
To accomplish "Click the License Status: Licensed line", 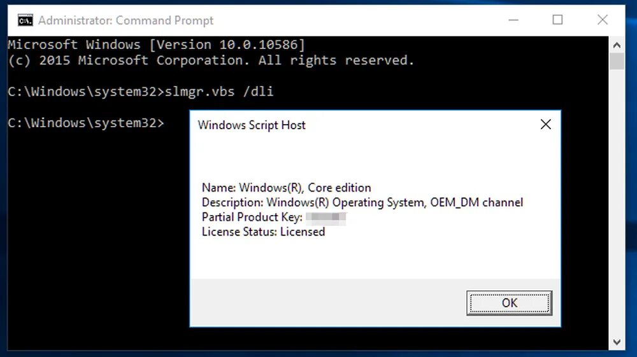I will 263,232.
